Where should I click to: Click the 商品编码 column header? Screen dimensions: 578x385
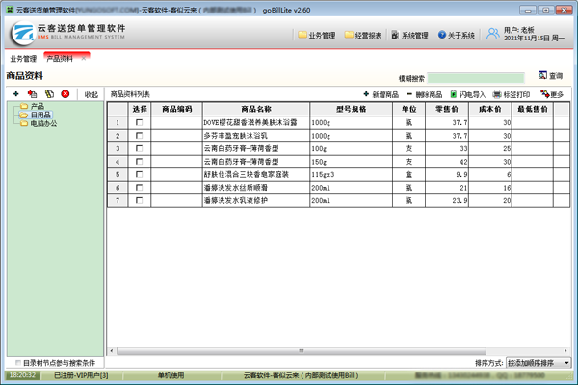(176, 109)
